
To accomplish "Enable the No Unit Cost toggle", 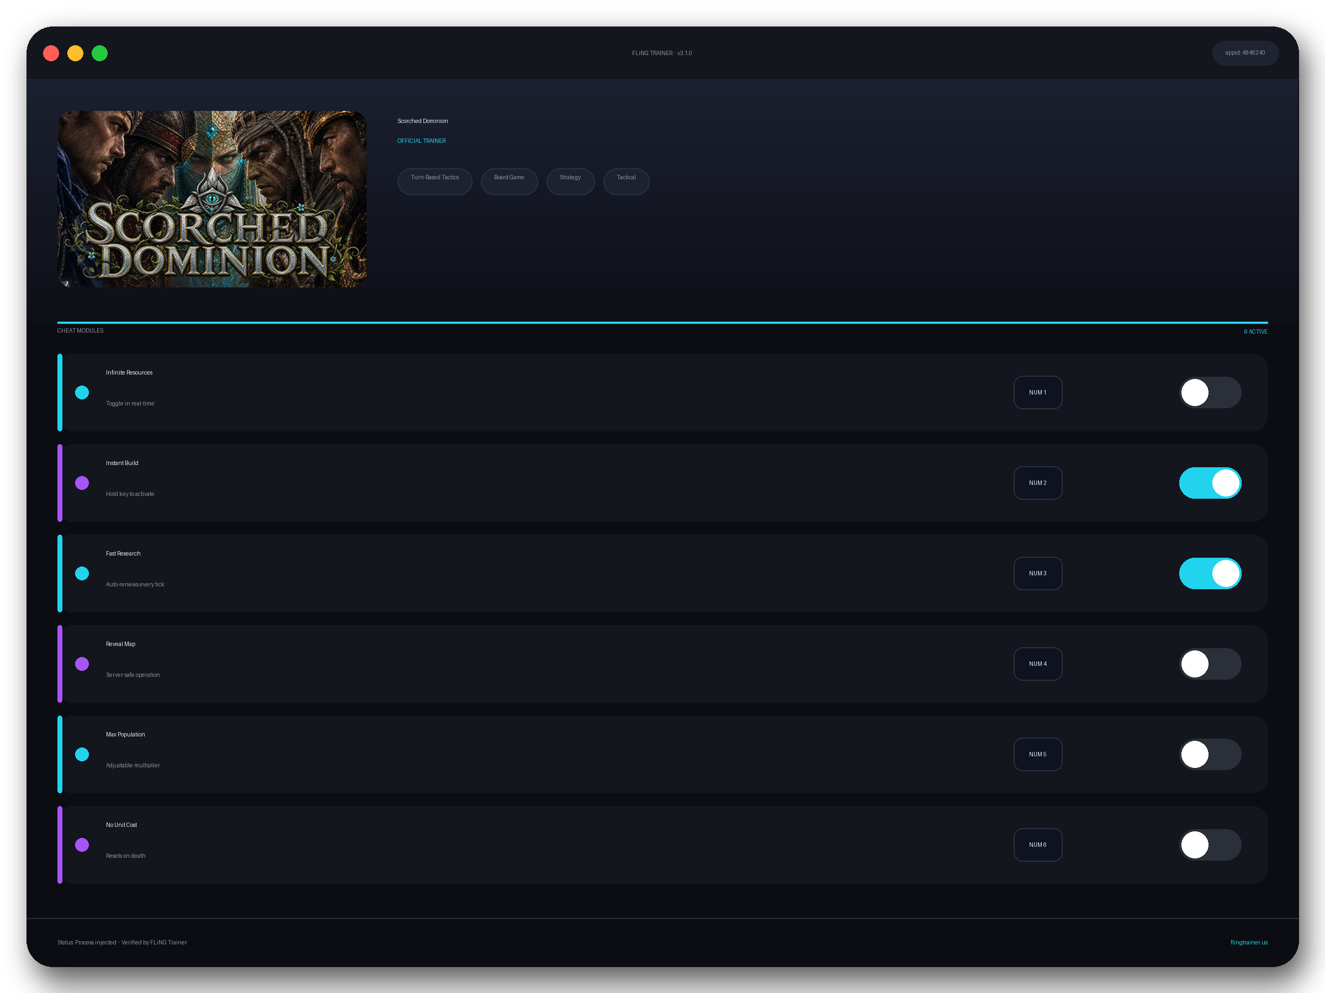I will point(1210,845).
